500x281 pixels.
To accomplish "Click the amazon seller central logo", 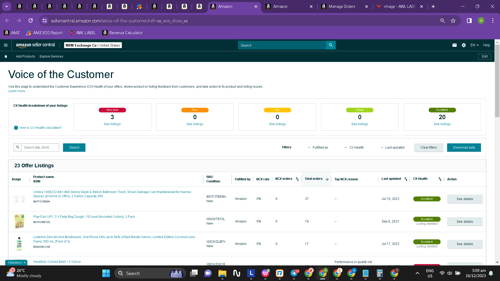I will coord(35,45).
